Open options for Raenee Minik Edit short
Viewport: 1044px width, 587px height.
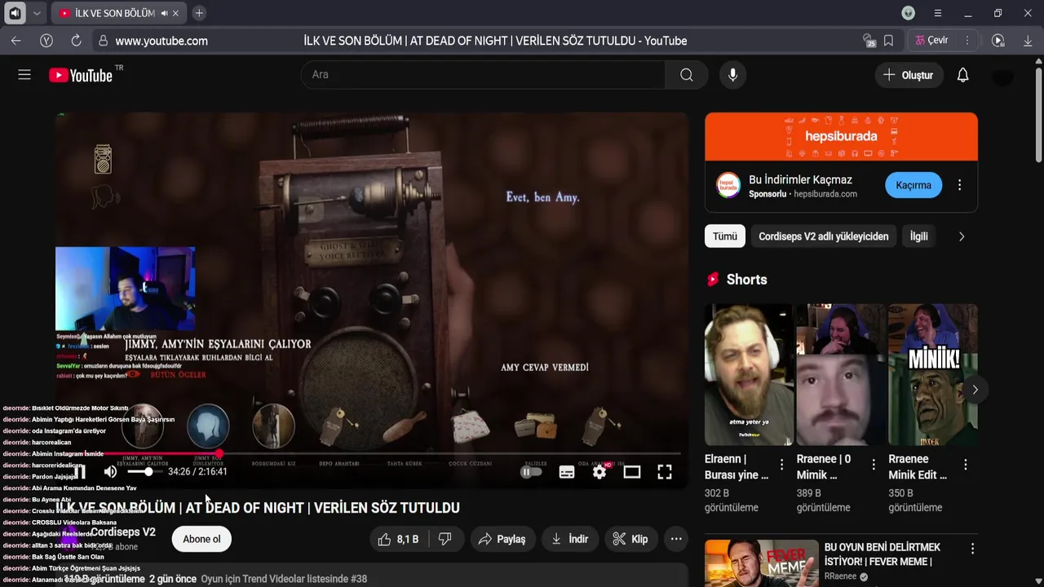click(966, 465)
